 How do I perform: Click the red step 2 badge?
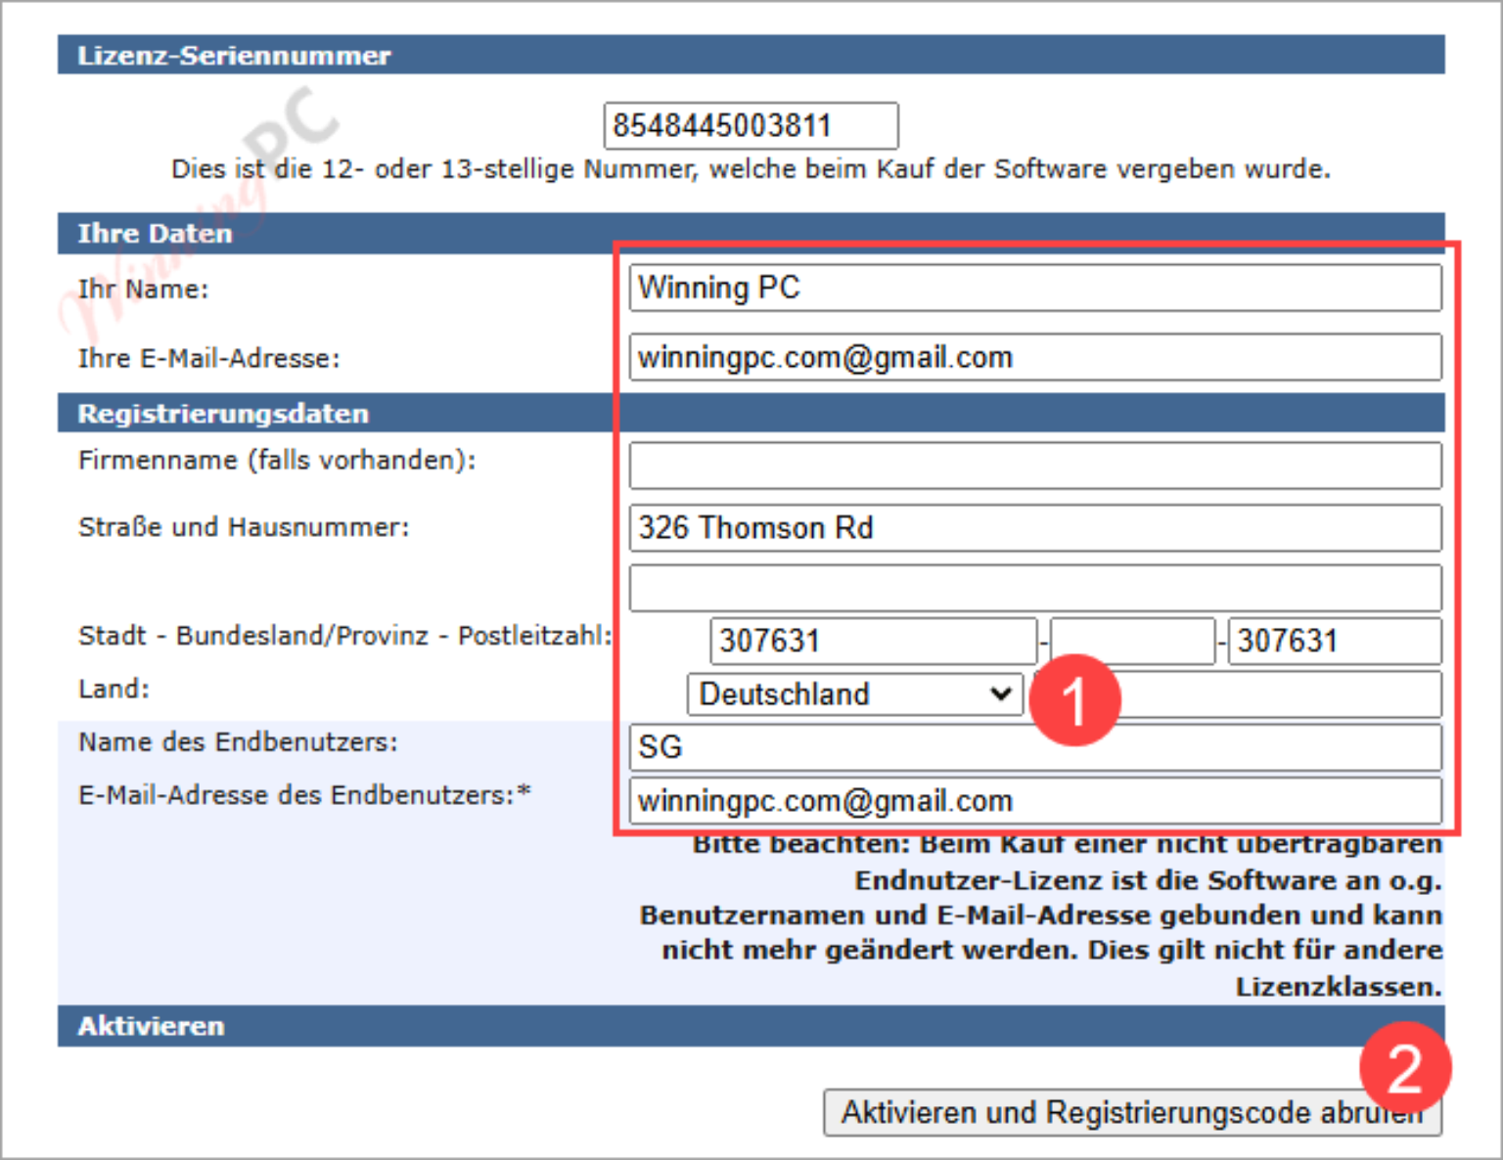click(x=1405, y=1067)
